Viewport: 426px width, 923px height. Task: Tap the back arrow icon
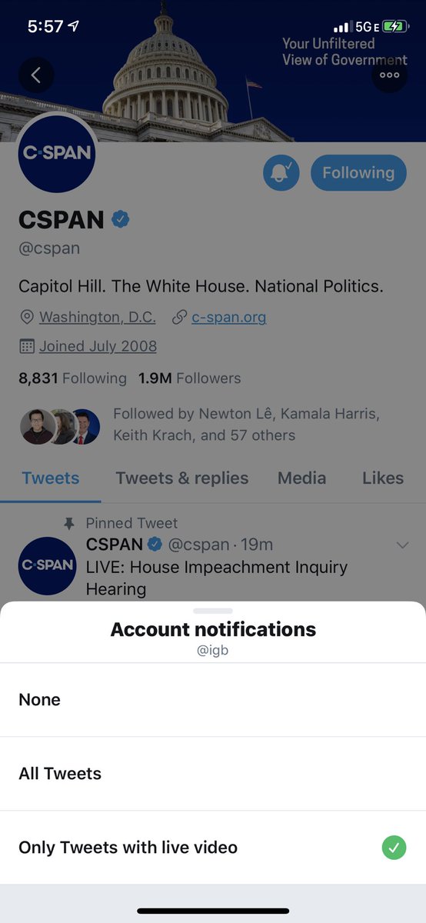35,75
